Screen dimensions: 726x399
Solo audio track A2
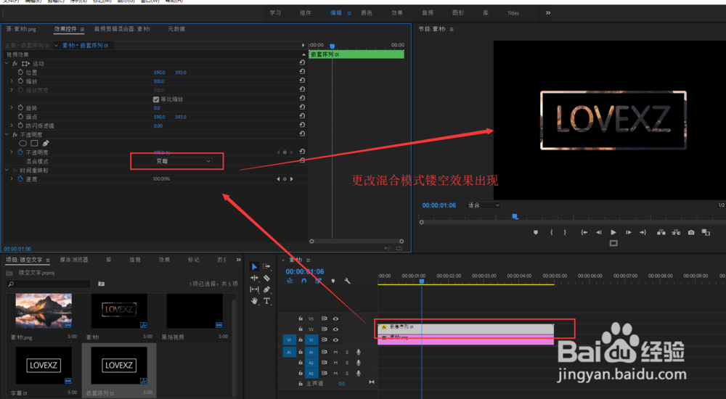coord(347,363)
